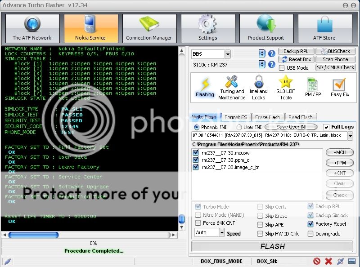
Task: Open the ATF Store
Action: click(325, 28)
